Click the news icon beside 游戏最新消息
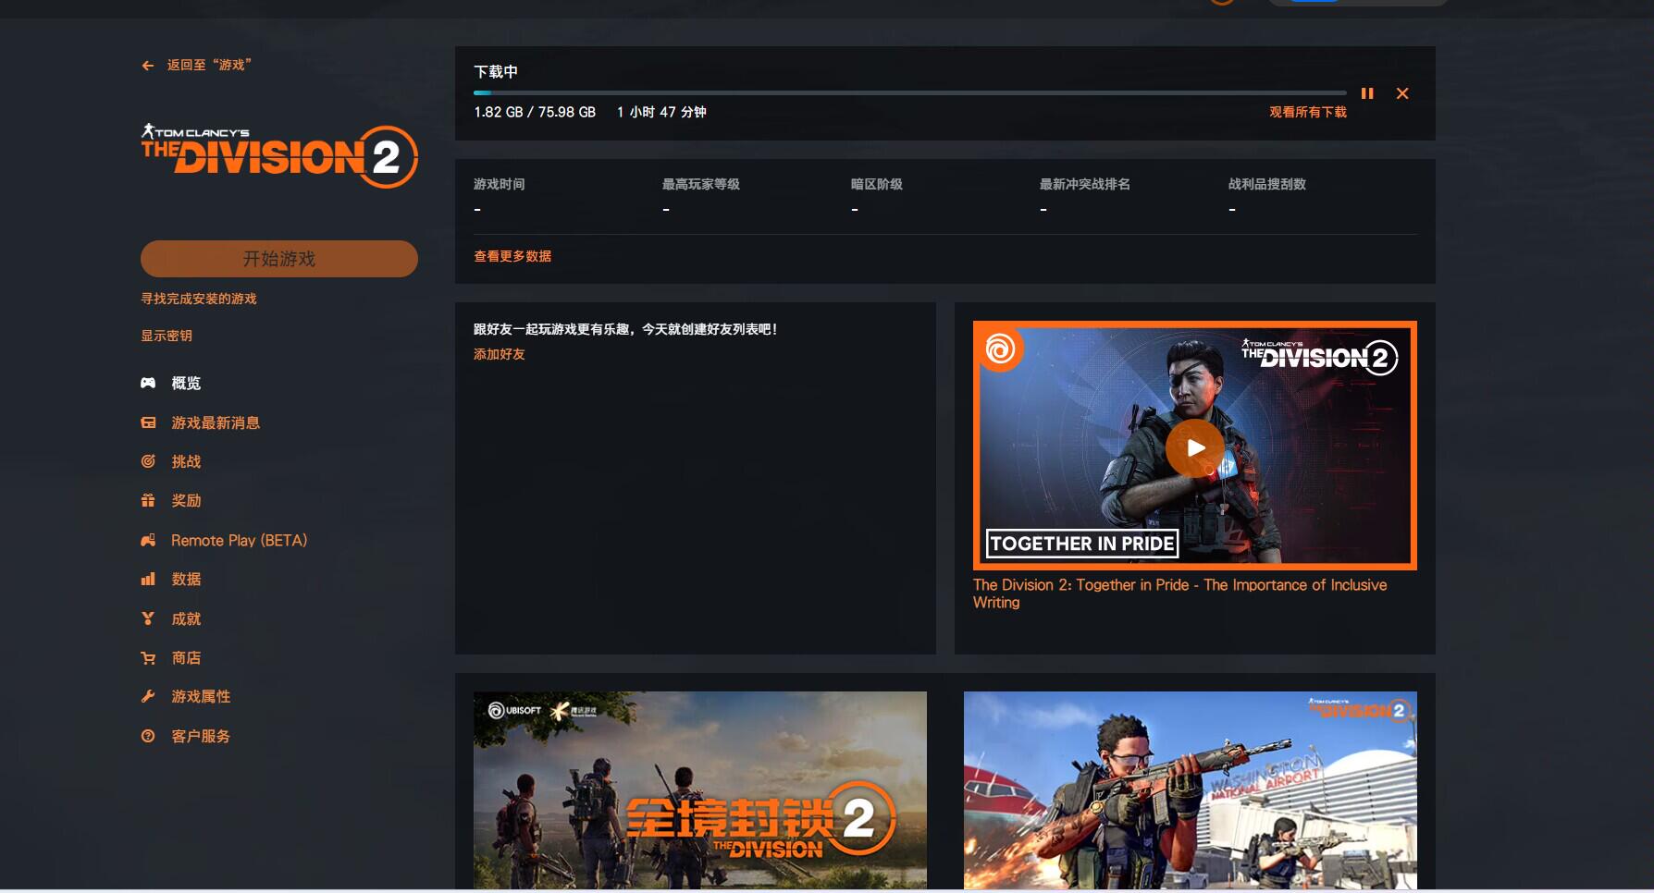This screenshot has width=1654, height=893. 148,422
